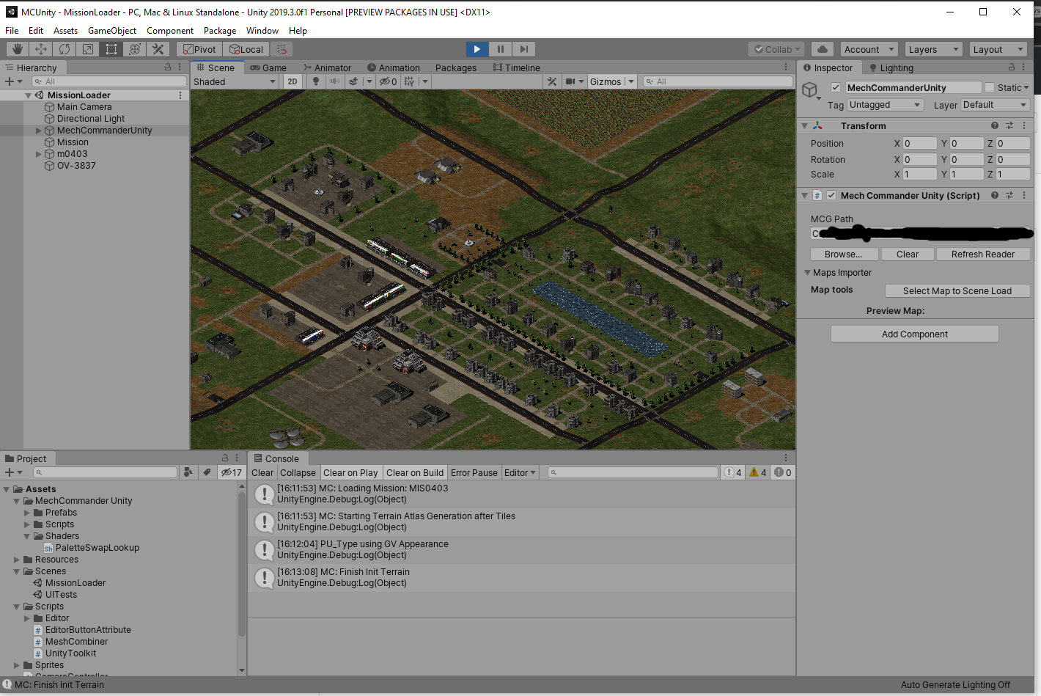The height and width of the screenshot is (696, 1041).
Task: Toggle Error Pause in Console
Action: (x=474, y=472)
